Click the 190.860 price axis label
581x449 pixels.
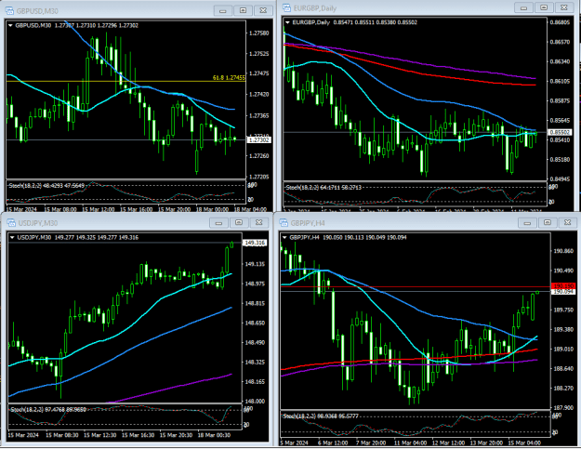point(563,251)
